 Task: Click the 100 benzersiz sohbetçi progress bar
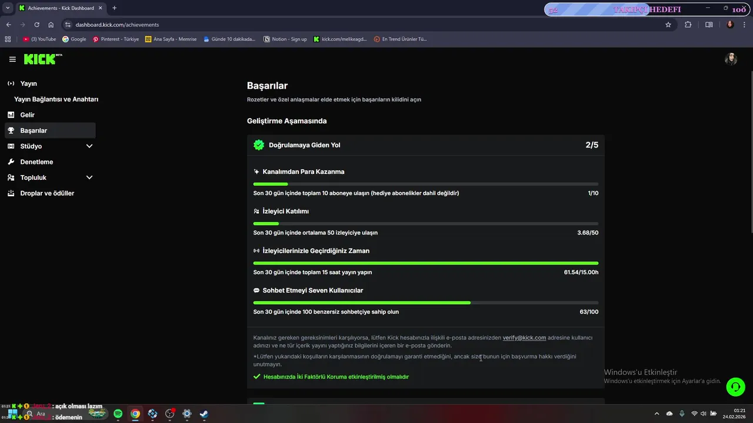(426, 303)
